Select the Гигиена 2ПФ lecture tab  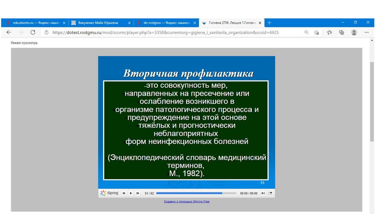click(232, 23)
